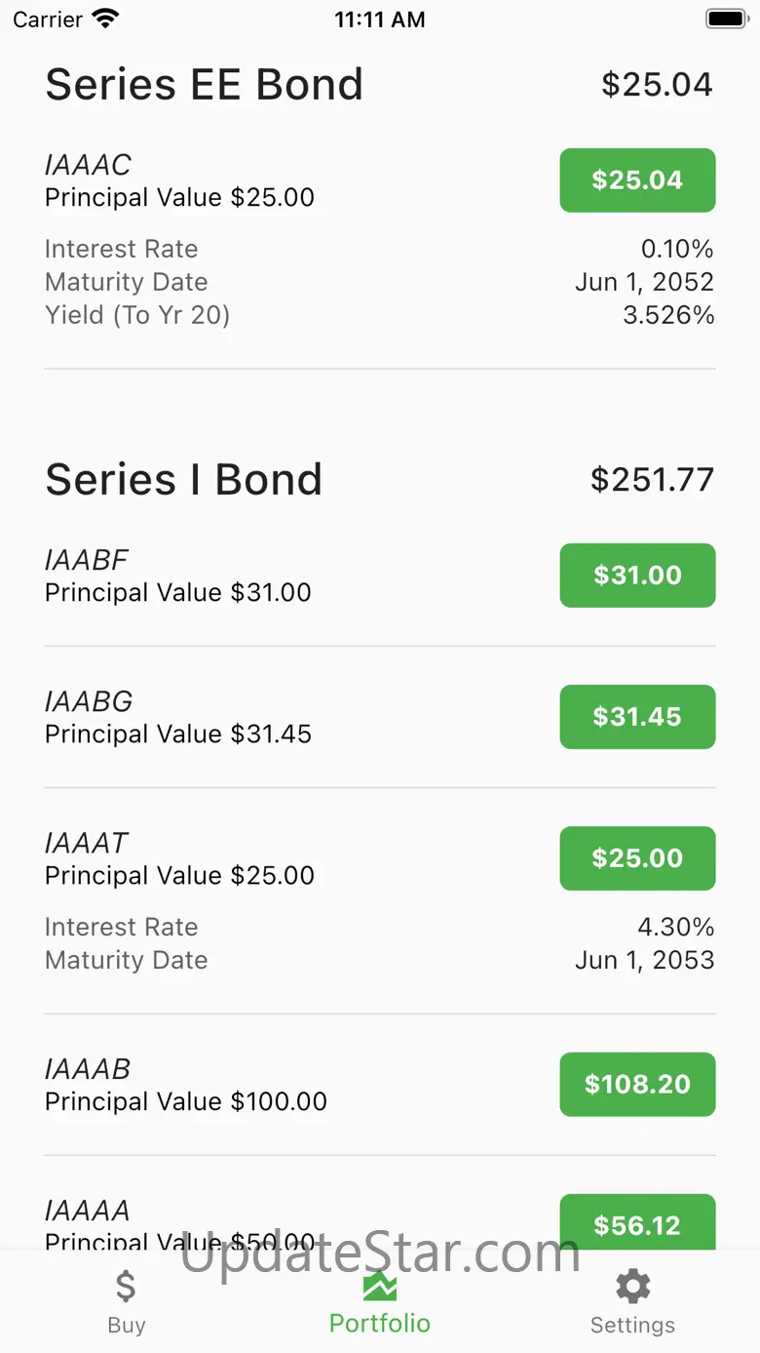Image resolution: width=760 pixels, height=1353 pixels.
Task: Tap the Series I Bond heading
Action: 183,479
